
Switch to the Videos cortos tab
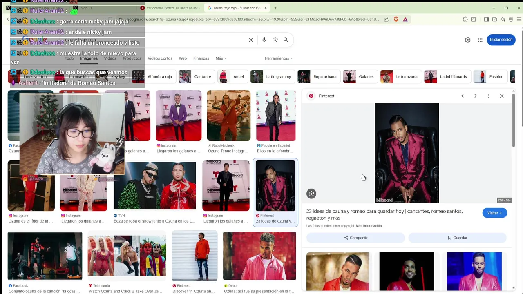[160, 58]
